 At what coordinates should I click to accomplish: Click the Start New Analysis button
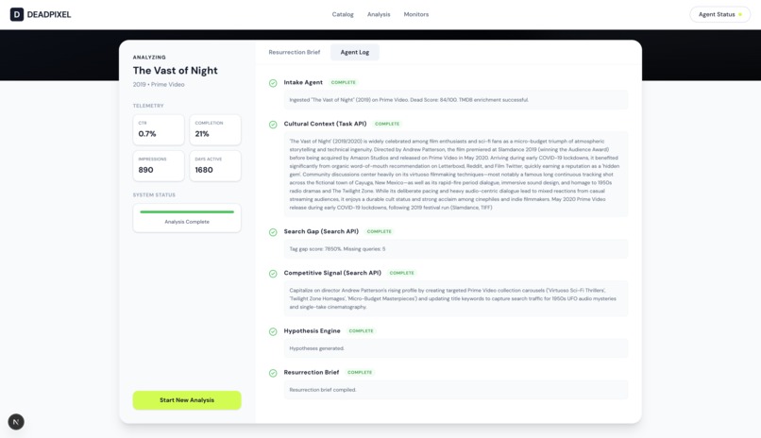pyautogui.click(x=187, y=400)
